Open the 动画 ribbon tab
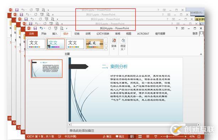The width and height of the screenshot is (218, 140). point(88,34)
